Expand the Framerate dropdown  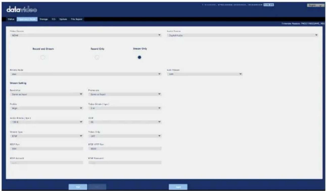pos(125,94)
